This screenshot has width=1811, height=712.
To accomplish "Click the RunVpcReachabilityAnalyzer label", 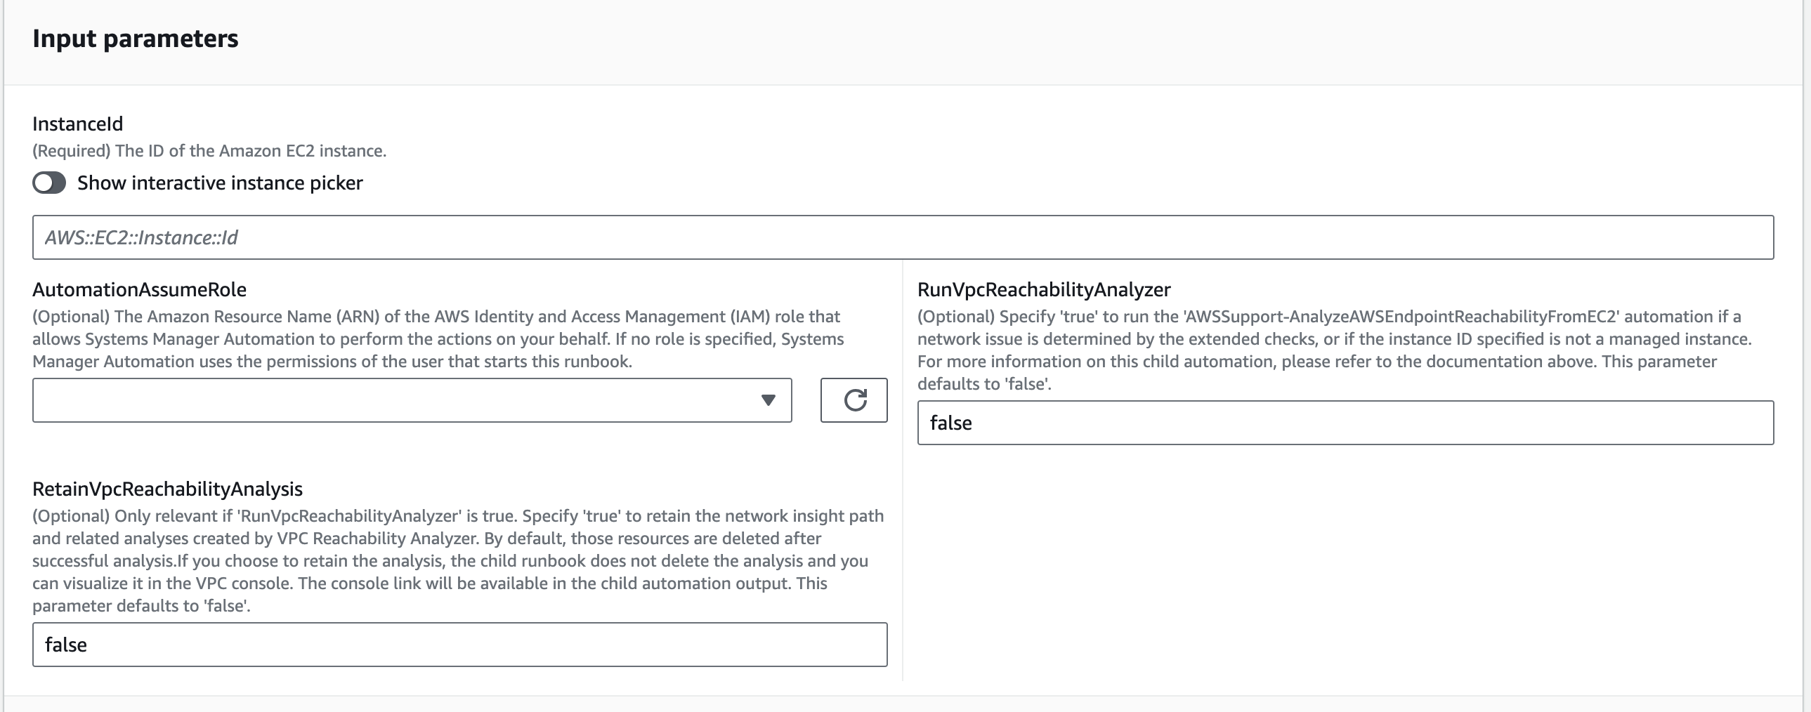I will (x=1044, y=288).
